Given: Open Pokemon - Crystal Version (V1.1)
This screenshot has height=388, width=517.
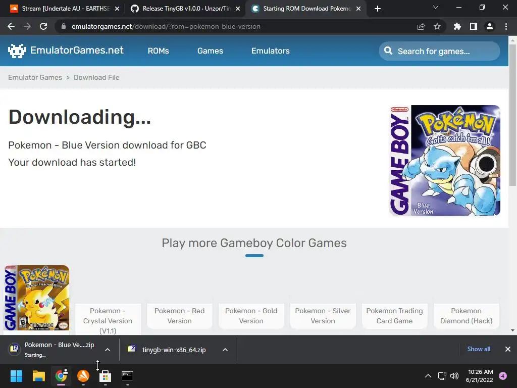Looking at the screenshot, I should click(108, 320).
